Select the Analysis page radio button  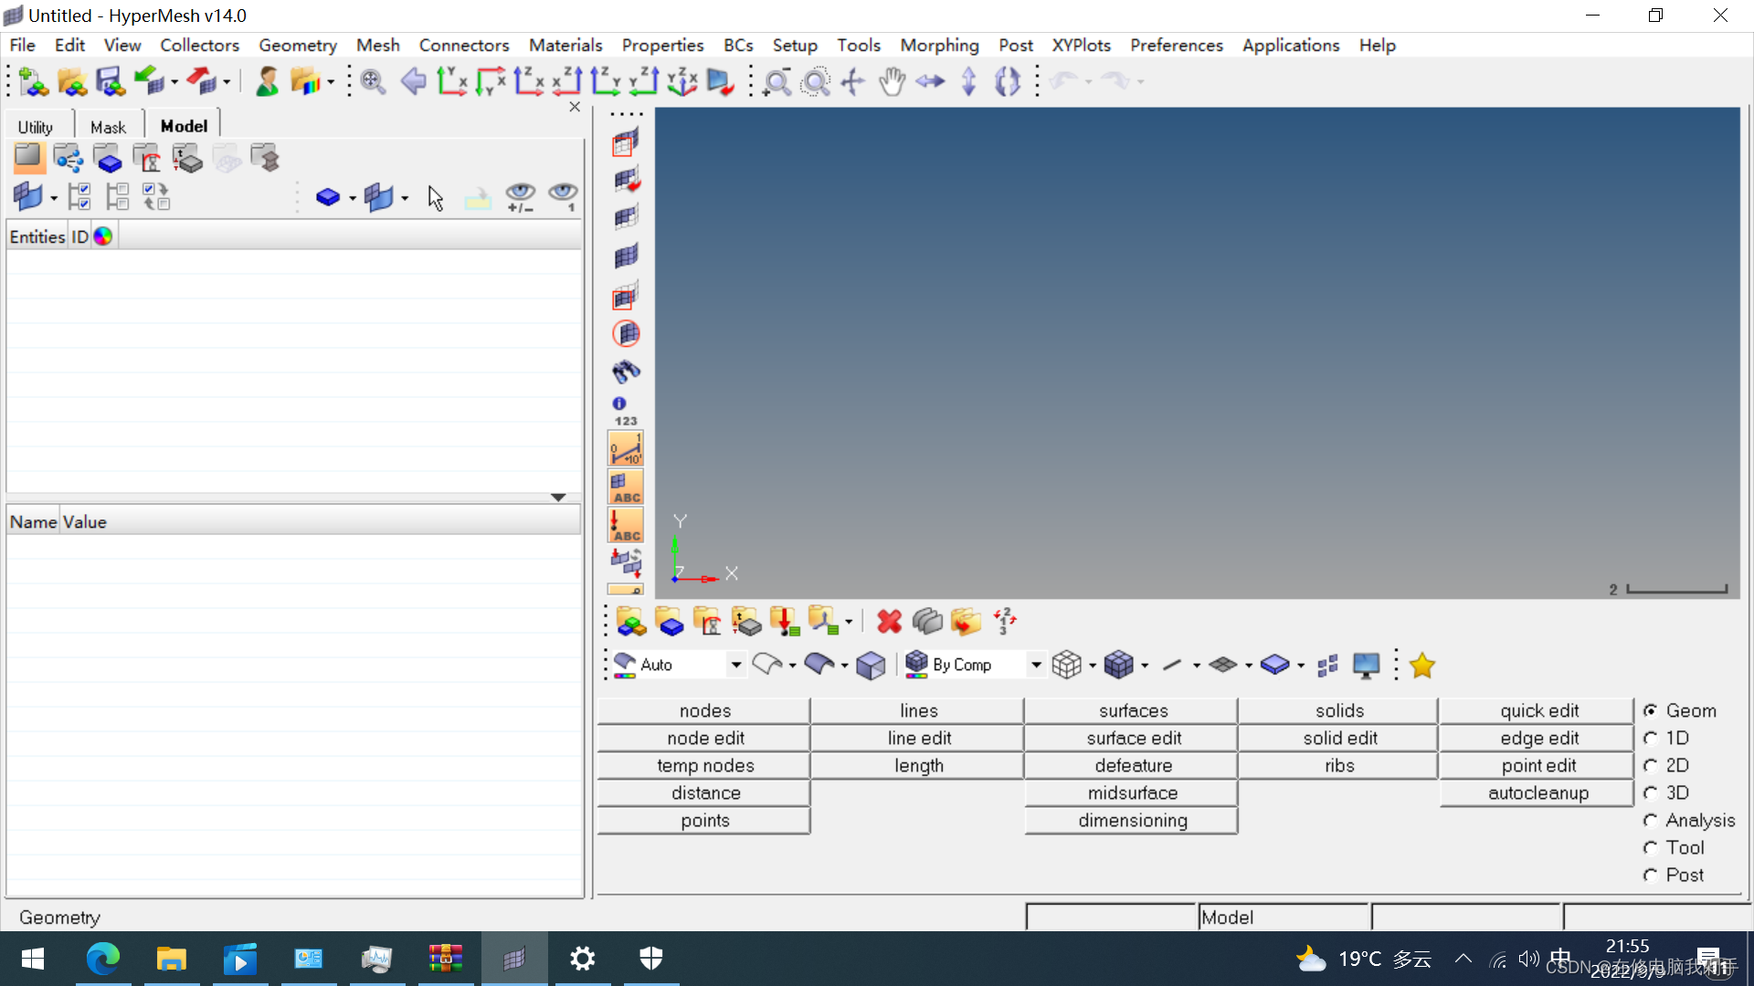1651,821
